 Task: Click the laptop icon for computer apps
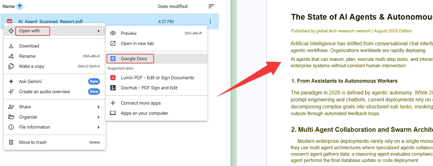(113, 113)
